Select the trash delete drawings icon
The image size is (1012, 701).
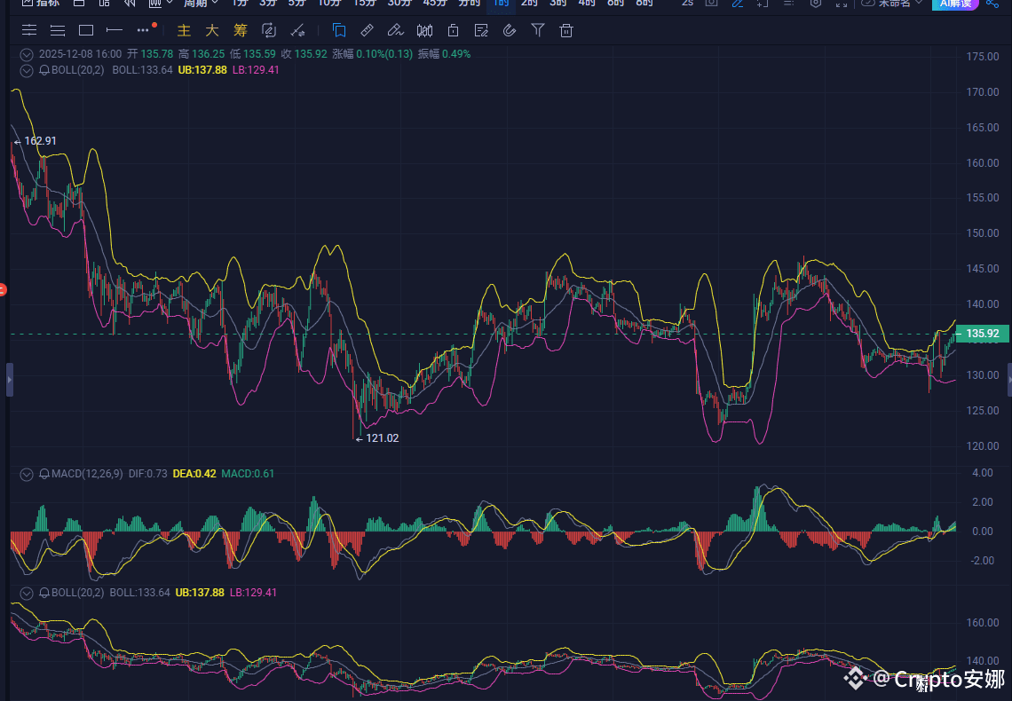[x=565, y=31]
